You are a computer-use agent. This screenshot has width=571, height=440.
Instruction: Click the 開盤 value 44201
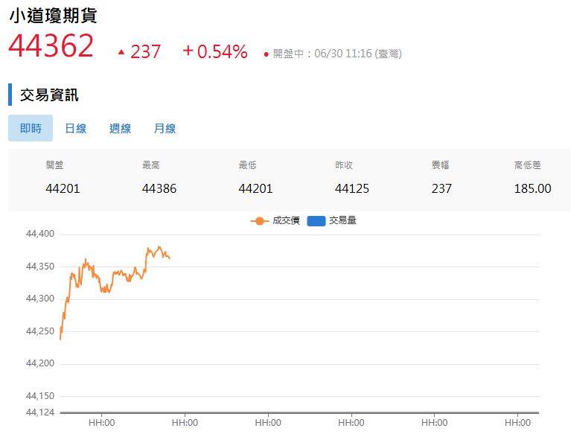point(63,188)
